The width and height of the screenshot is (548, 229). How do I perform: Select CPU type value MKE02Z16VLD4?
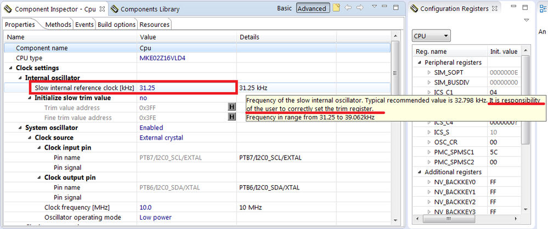(x=187, y=58)
